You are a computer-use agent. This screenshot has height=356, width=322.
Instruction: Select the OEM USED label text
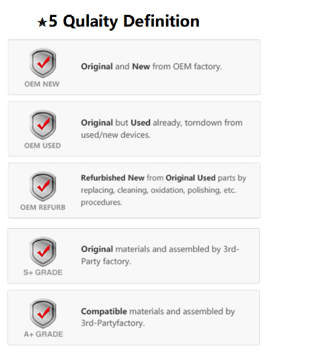[42, 146]
